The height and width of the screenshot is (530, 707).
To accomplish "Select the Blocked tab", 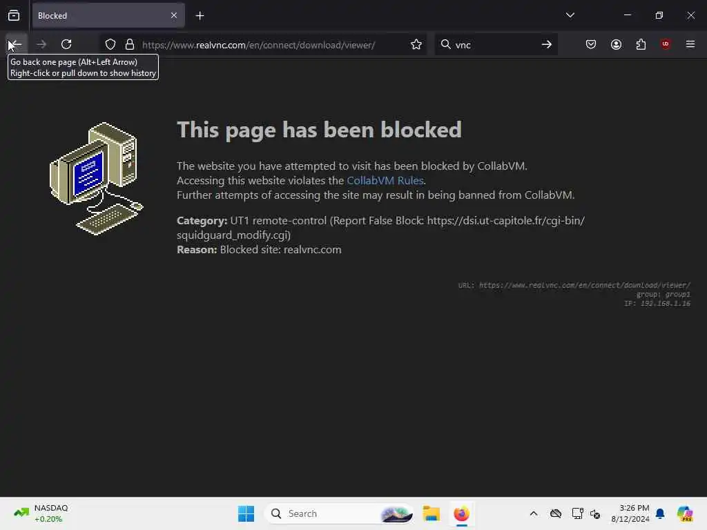I will [108, 15].
